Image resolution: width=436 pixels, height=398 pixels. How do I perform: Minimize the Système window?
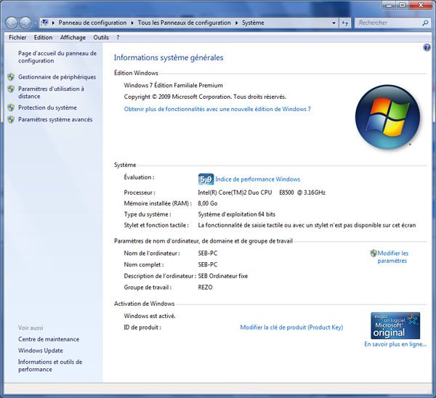tap(389, 5)
